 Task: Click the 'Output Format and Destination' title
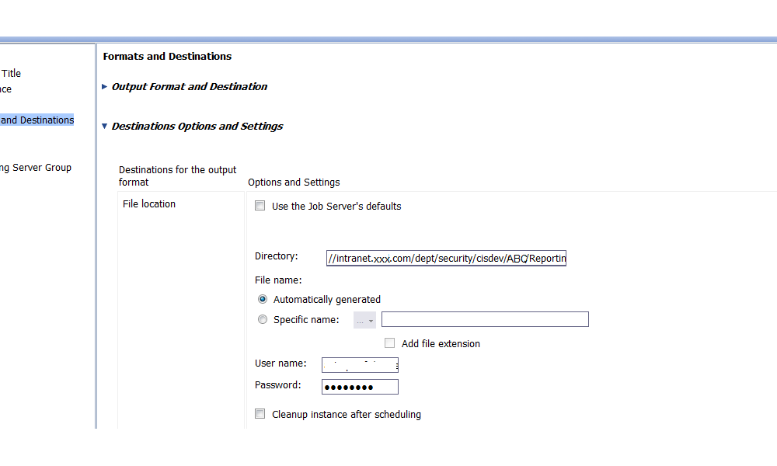click(x=190, y=87)
